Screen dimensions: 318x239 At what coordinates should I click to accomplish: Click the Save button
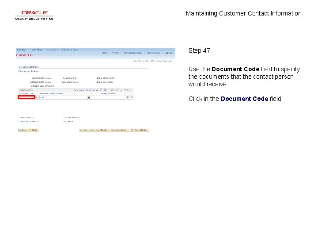point(23,130)
